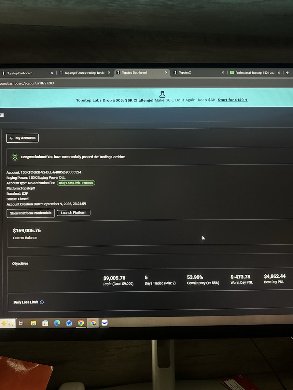Image resolution: width=293 pixels, height=390 pixels.
Task: Click the Best Day PNL label
Action: coord(274,282)
